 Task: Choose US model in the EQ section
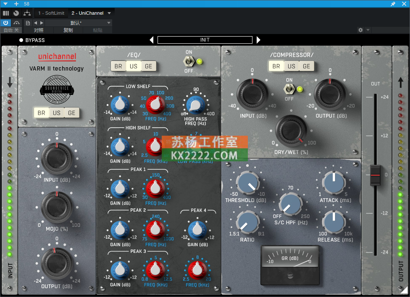[x=133, y=66]
